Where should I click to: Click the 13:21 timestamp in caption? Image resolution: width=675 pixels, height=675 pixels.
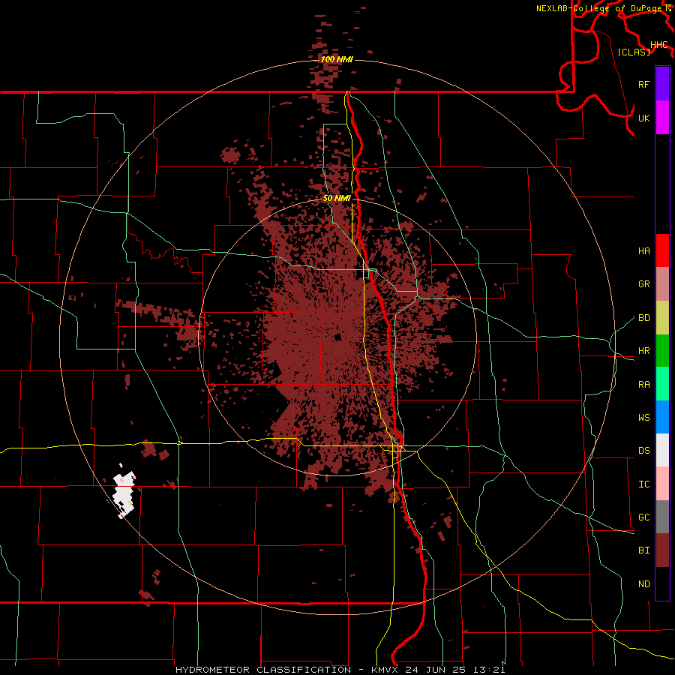pos(490,670)
